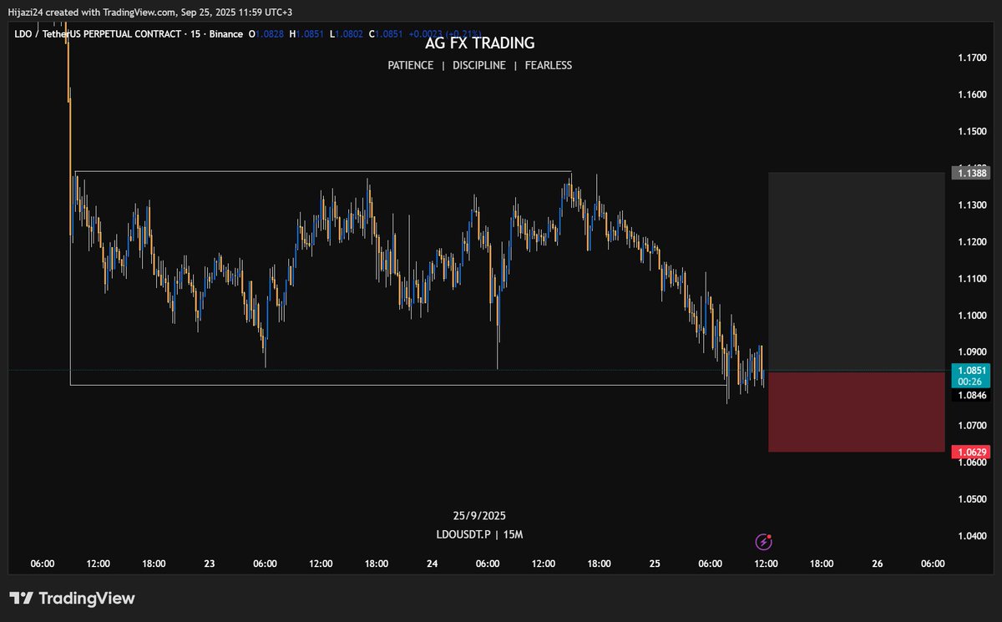Image resolution: width=1002 pixels, height=622 pixels.
Task: Click the AG FX TRADING chart title text
Action: coord(480,43)
